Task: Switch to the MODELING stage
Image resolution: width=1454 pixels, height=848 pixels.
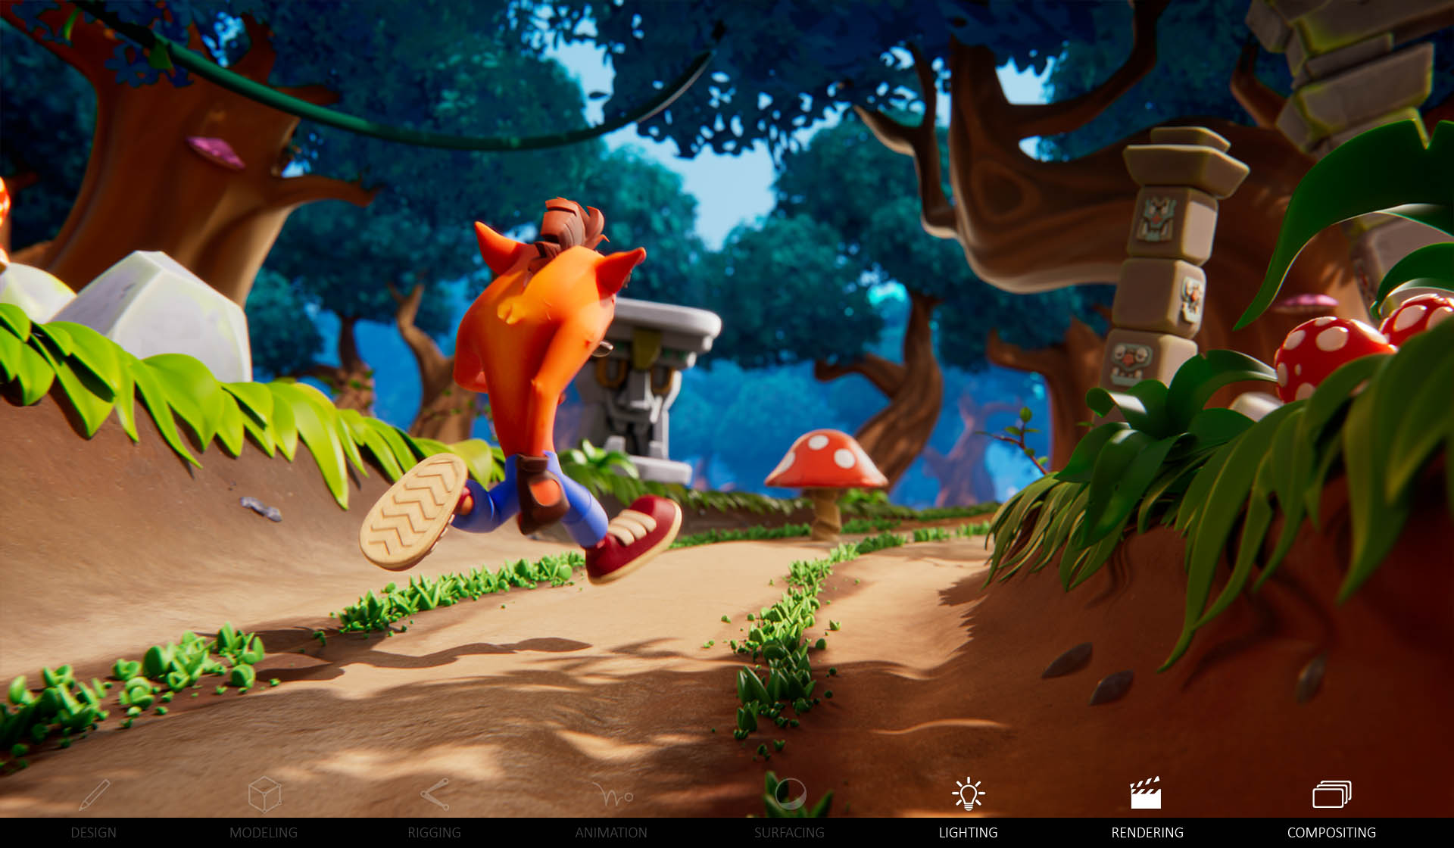Action: pos(264,832)
